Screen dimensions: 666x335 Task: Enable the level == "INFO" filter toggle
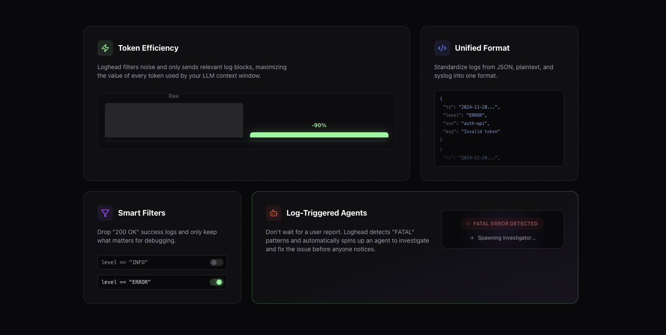216,262
